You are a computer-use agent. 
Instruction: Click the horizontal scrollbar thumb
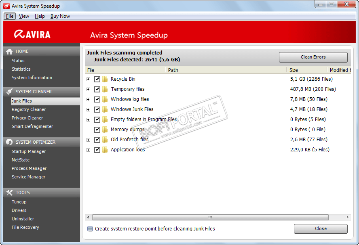pos(210,217)
